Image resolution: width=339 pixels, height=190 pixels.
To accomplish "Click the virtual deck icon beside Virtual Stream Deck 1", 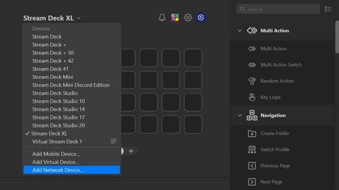I will [x=113, y=141].
